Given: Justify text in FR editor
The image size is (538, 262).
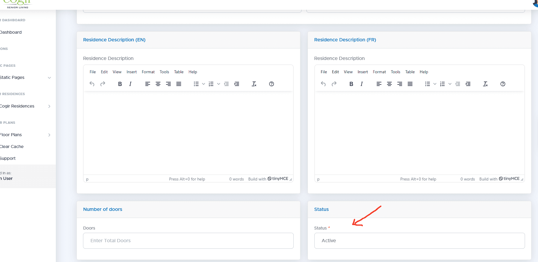Looking at the screenshot, I should [x=410, y=84].
